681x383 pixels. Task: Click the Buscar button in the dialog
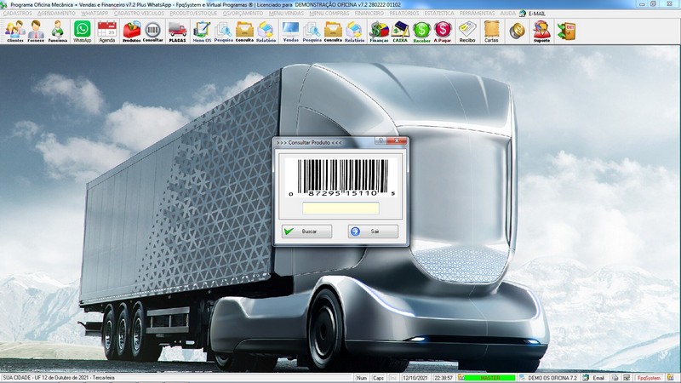click(306, 232)
